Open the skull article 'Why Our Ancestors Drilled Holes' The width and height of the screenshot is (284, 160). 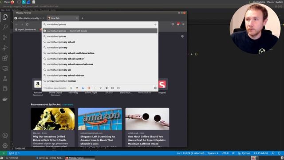click(x=52, y=128)
